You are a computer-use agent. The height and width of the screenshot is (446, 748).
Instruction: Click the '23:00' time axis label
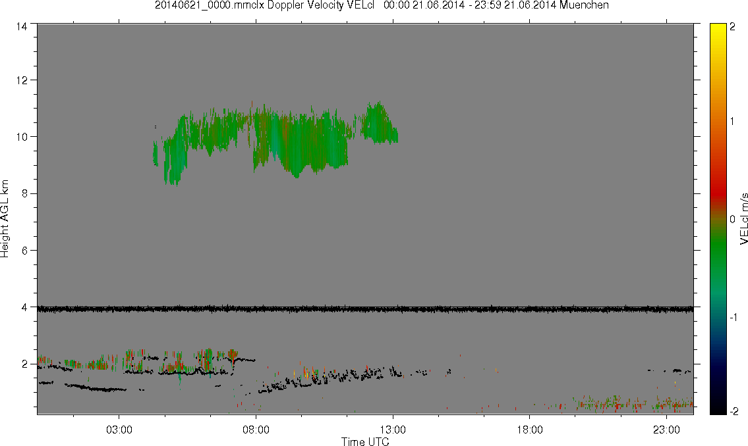point(666,430)
